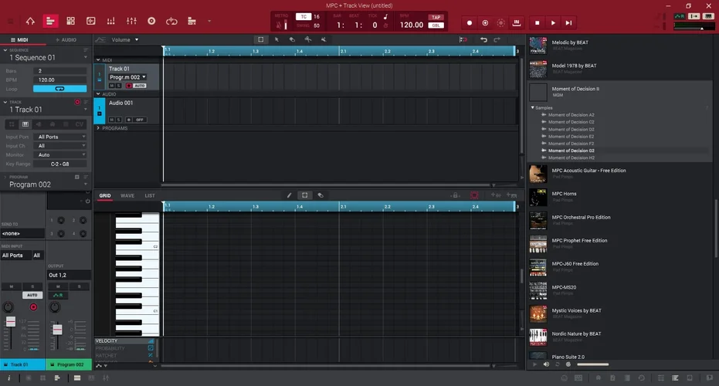Click the overdub record button
Screen dimensions: 719x386
coord(485,22)
